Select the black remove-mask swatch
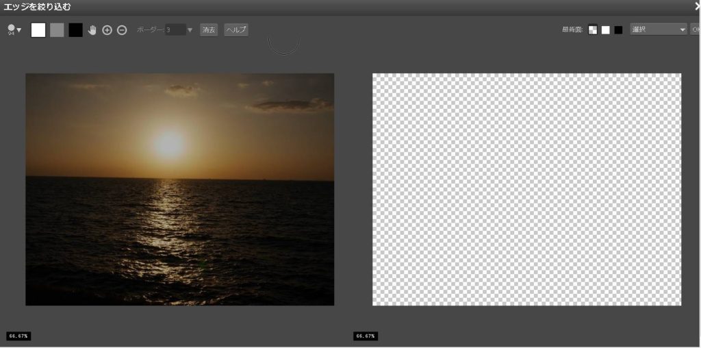Viewport: 701px width, 348px height. tap(75, 30)
